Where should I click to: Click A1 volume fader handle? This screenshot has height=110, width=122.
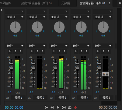point(12,66)
